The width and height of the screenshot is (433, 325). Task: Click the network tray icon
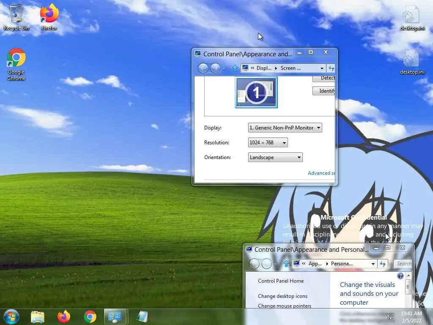(390, 317)
